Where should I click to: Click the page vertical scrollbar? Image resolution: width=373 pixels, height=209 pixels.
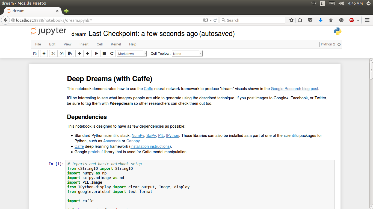[371, 70]
